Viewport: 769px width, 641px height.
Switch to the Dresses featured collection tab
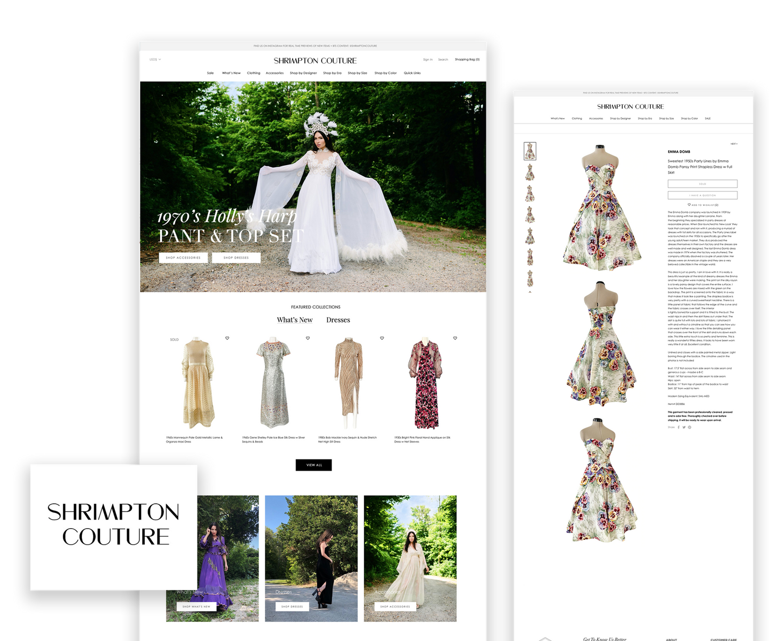pyautogui.click(x=338, y=320)
